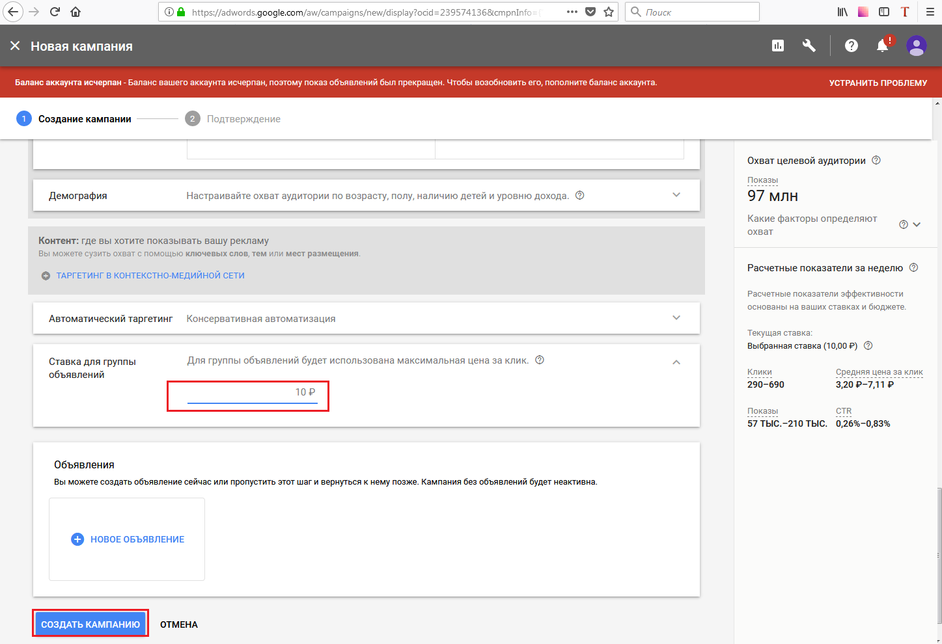The width and height of the screenshot is (942, 644).
Task: Focus the ad group bid field showing 10 ₽
Action: (x=252, y=392)
